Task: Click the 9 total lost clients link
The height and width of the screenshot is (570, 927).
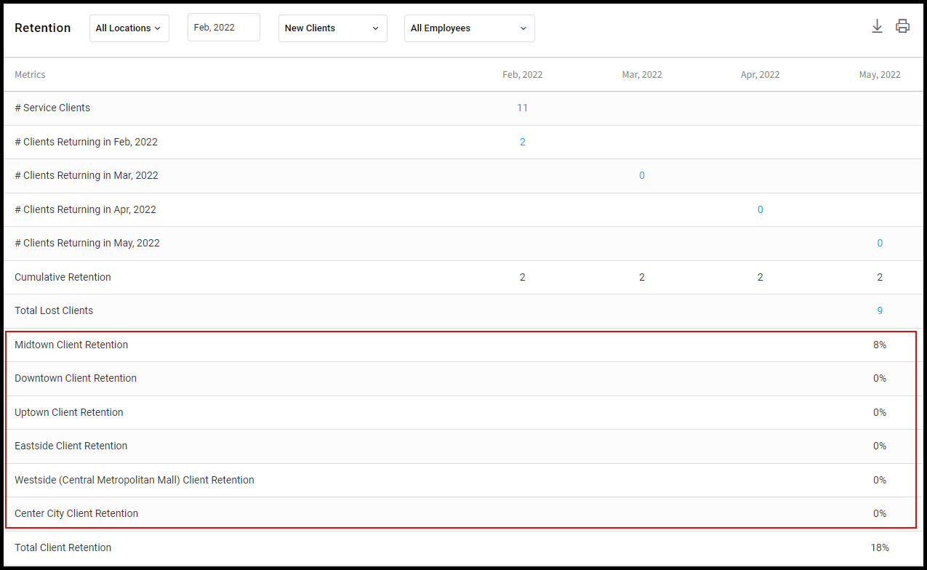Action: pyautogui.click(x=880, y=310)
